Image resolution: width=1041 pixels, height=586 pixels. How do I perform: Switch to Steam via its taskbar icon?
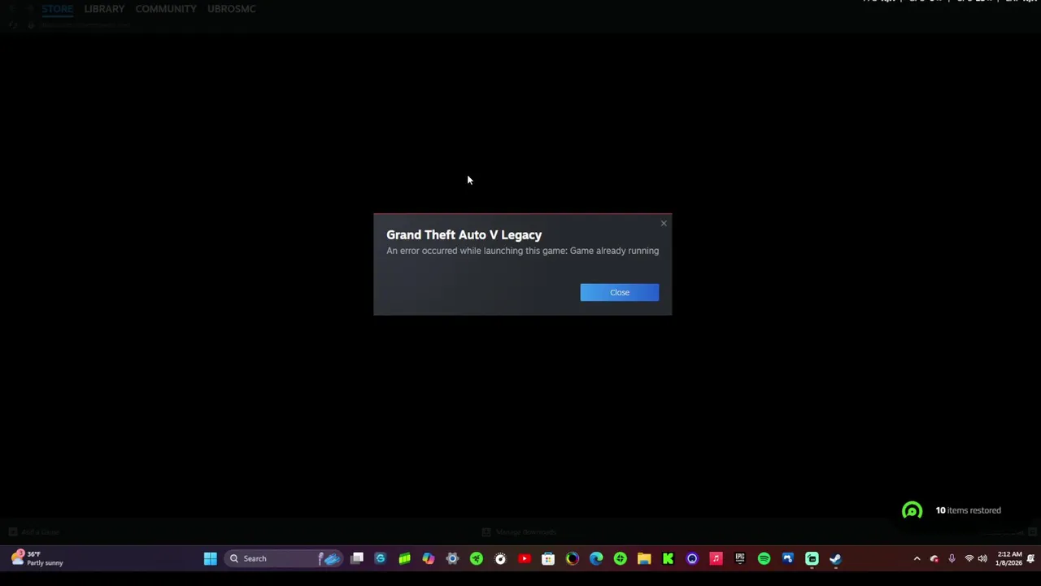(835, 558)
